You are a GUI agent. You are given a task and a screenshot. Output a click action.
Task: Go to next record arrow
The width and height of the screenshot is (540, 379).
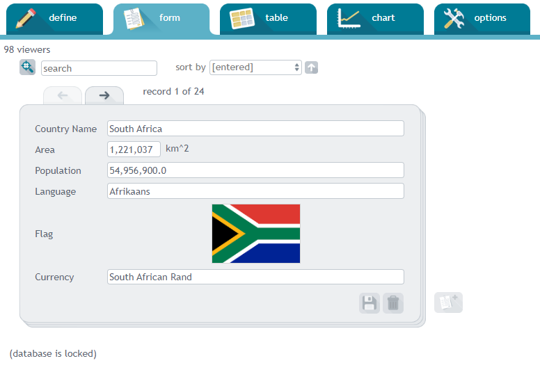[104, 95]
